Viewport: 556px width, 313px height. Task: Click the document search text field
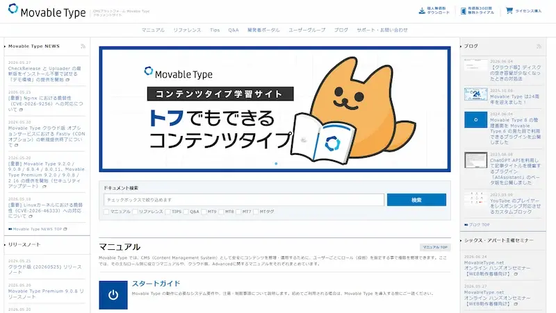(244, 200)
